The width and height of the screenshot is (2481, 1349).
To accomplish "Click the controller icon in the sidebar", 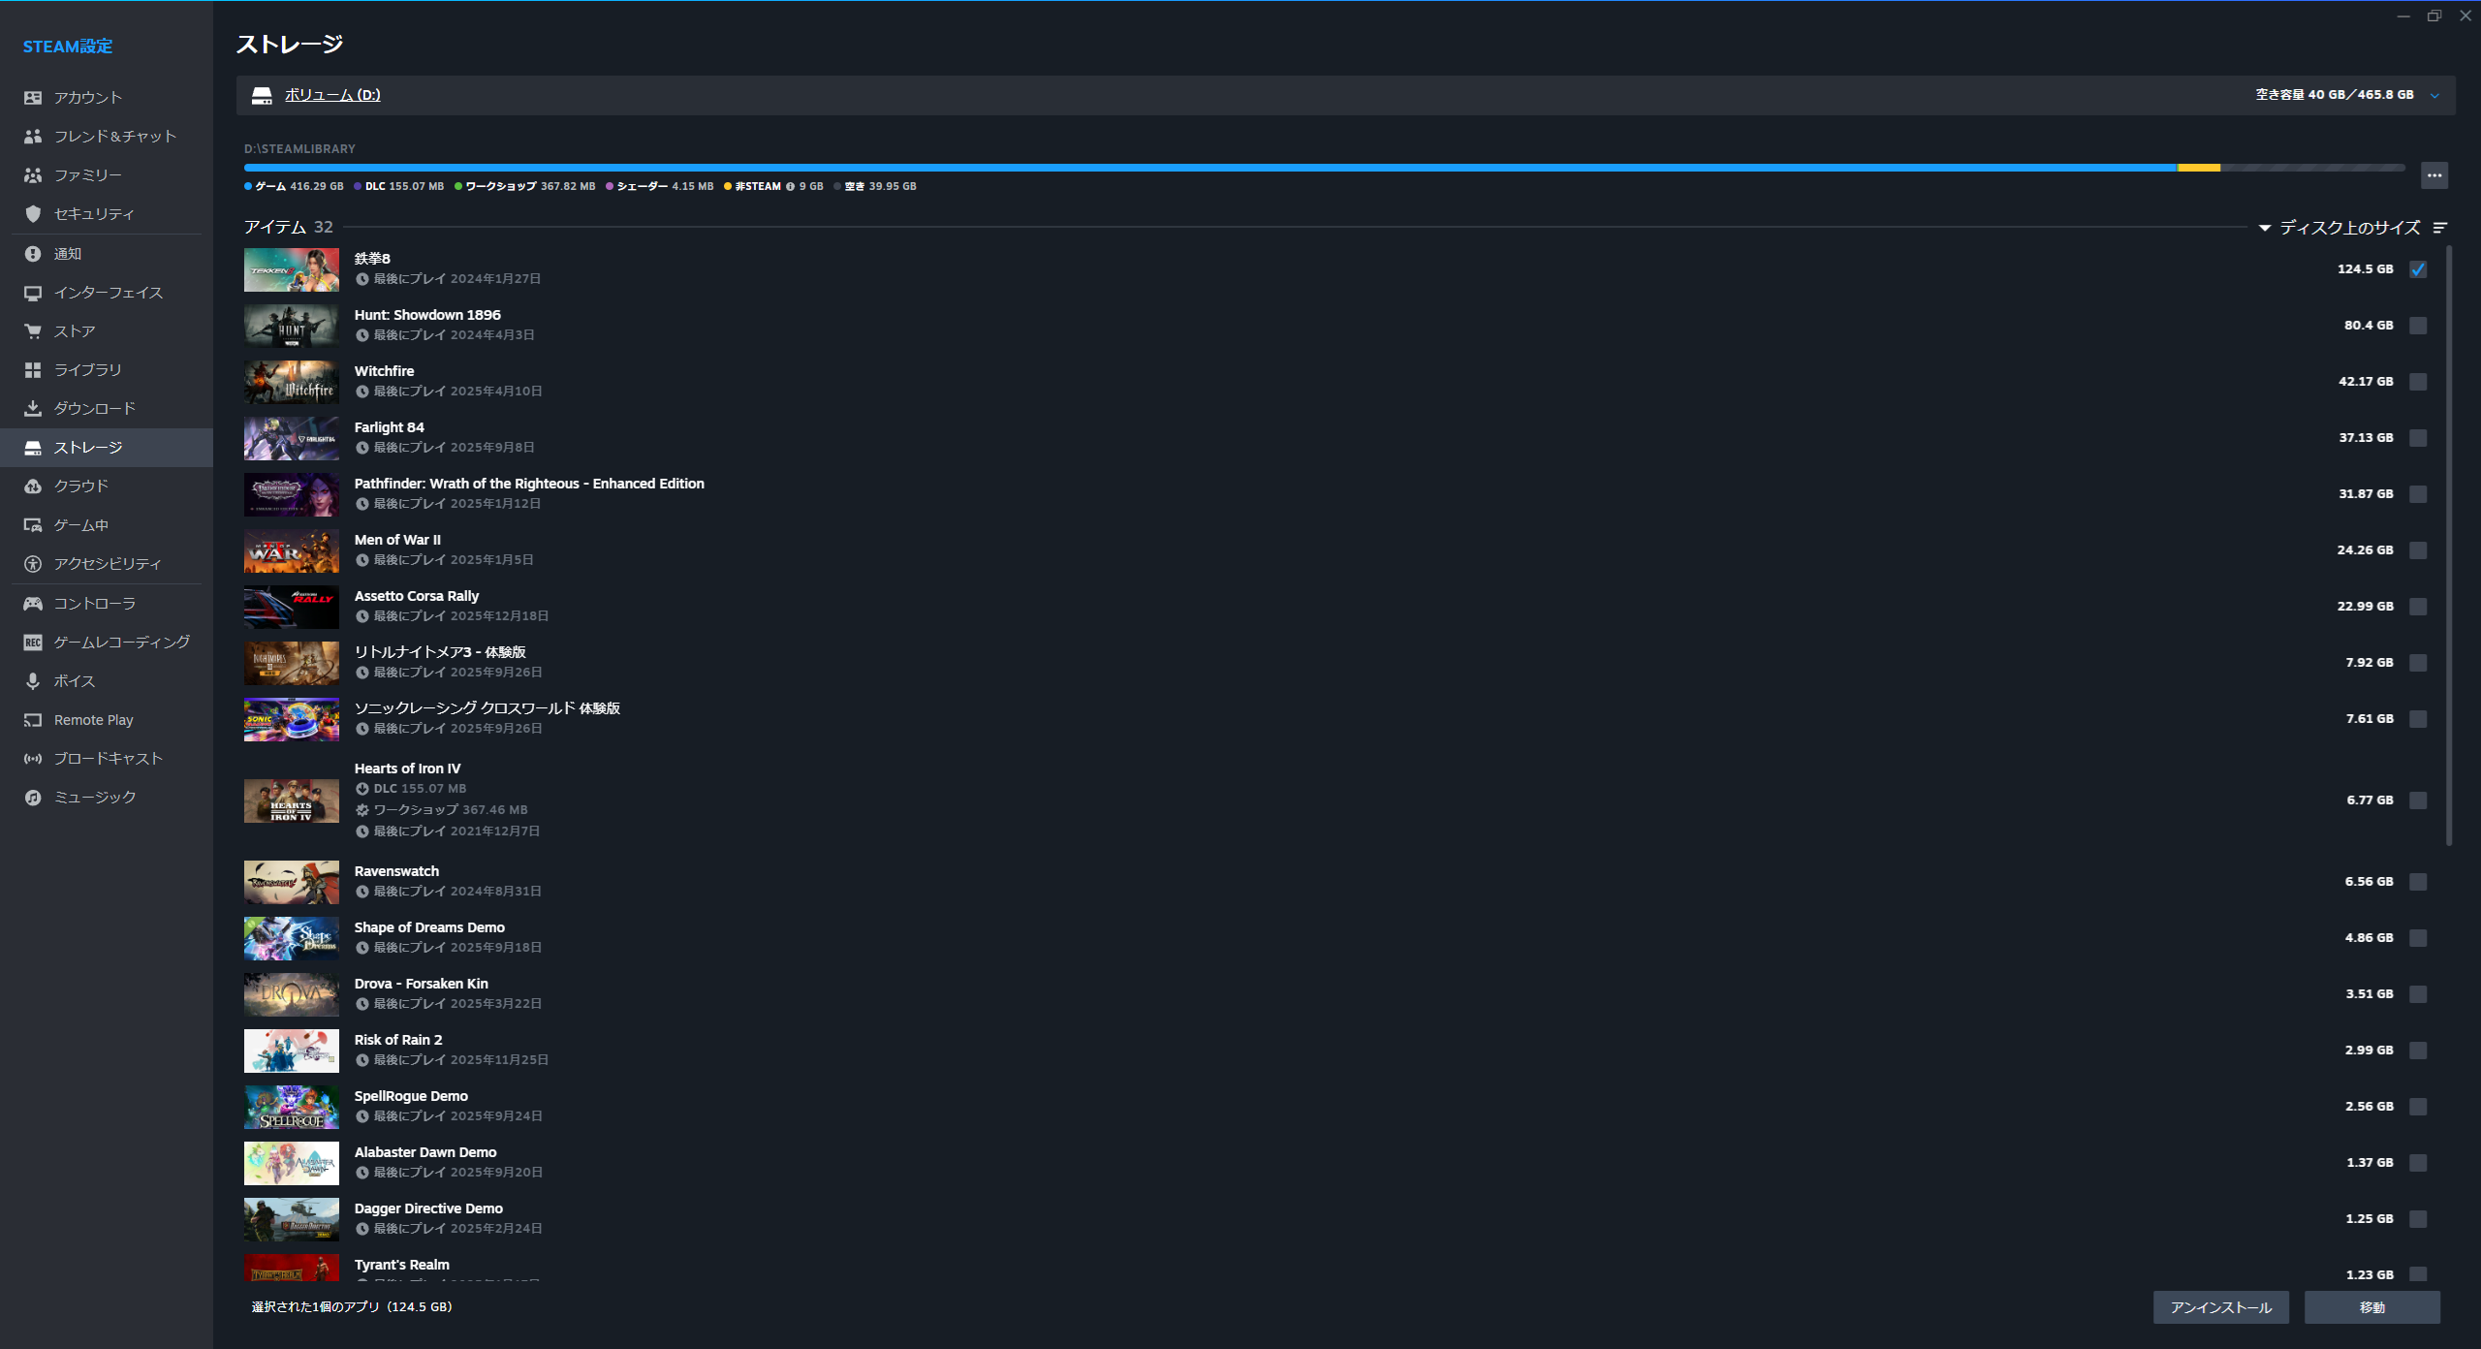I will coord(33,604).
